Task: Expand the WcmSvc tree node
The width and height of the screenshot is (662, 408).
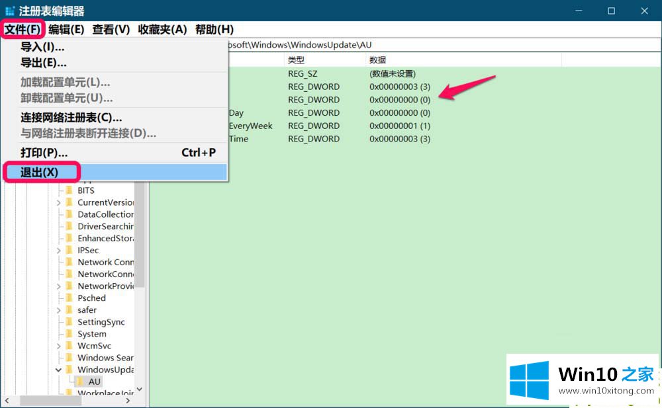Action: 59,346
